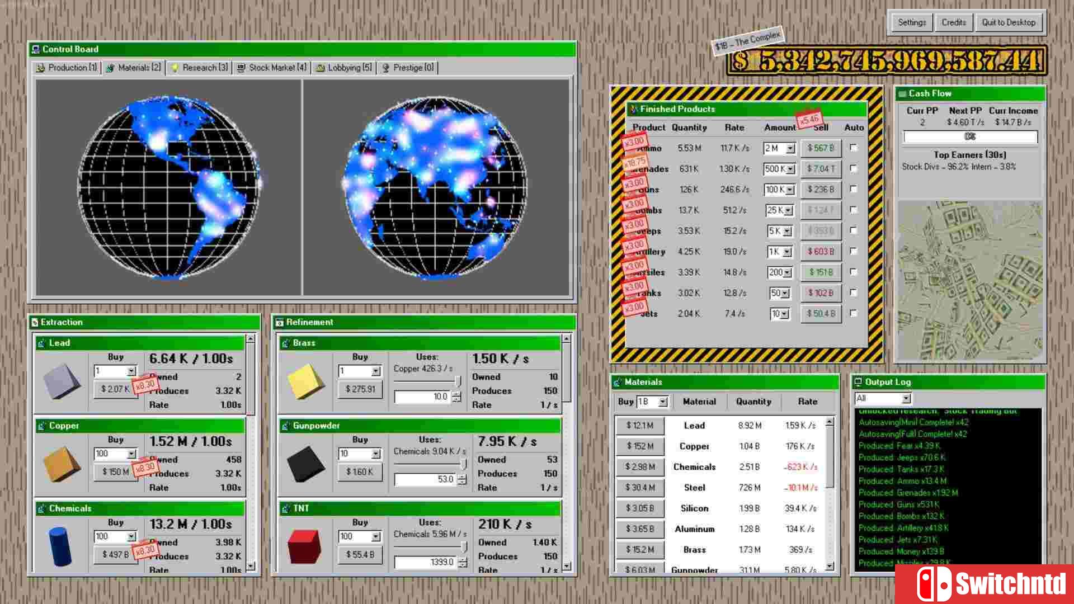Click the Copper header wrench icon

tap(41, 426)
